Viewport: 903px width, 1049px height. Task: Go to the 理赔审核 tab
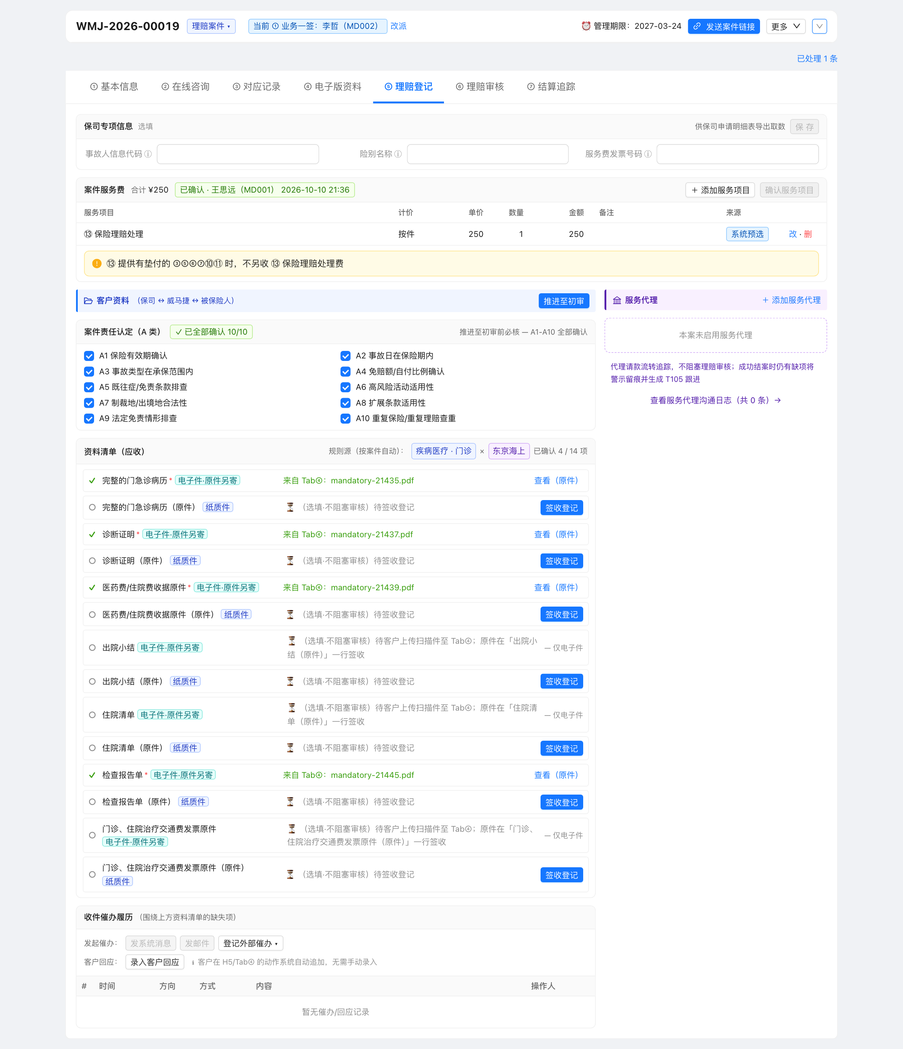480,86
